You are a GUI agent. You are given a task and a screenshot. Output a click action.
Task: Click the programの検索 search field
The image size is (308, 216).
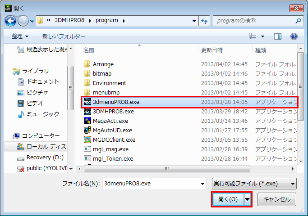(x=253, y=20)
